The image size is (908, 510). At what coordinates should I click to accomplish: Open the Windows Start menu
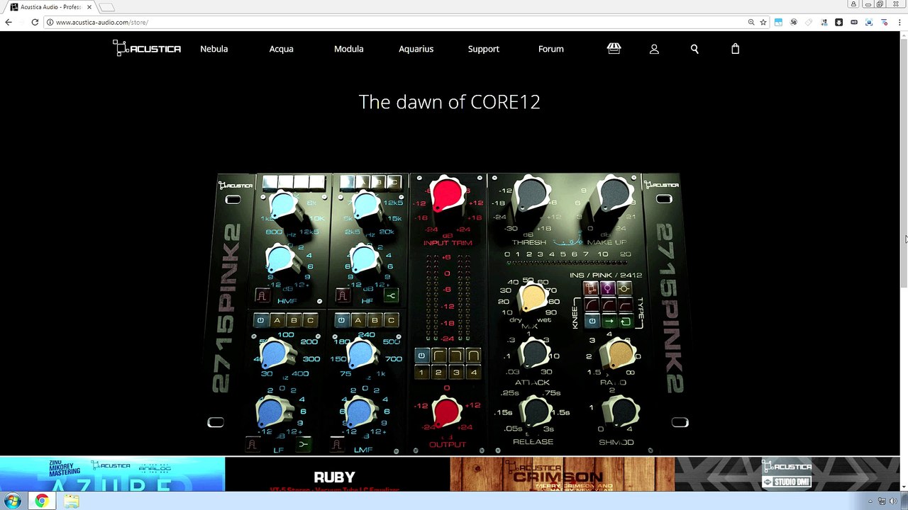coord(13,501)
